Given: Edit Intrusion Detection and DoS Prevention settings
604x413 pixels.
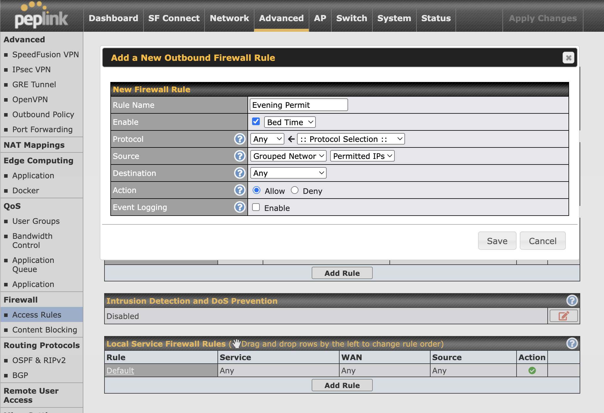Looking at the screenshot, I should 563,316.
